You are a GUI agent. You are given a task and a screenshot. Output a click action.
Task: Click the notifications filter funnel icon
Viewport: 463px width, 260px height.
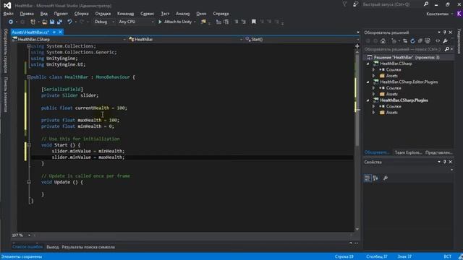[x=344, y=4]
